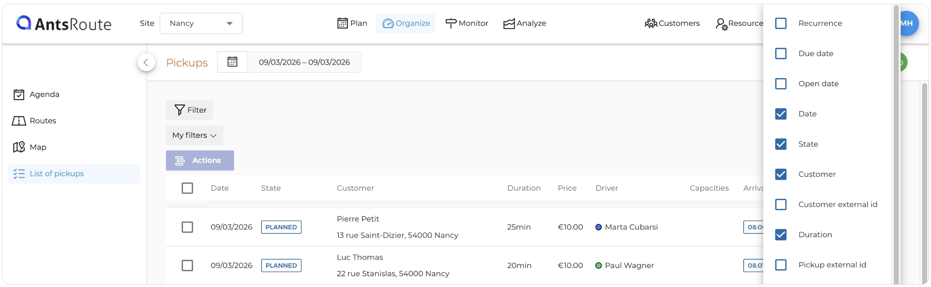
Task: Click the PLANNED badge for Luc Thomas
Action: (x=281, y=265)
